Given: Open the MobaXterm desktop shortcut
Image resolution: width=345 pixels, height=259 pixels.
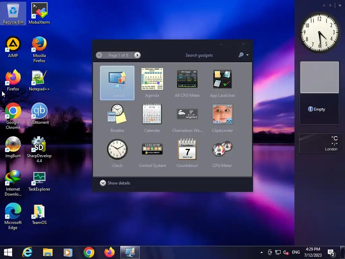Looking at the screenshot, I should click(39, 13).
